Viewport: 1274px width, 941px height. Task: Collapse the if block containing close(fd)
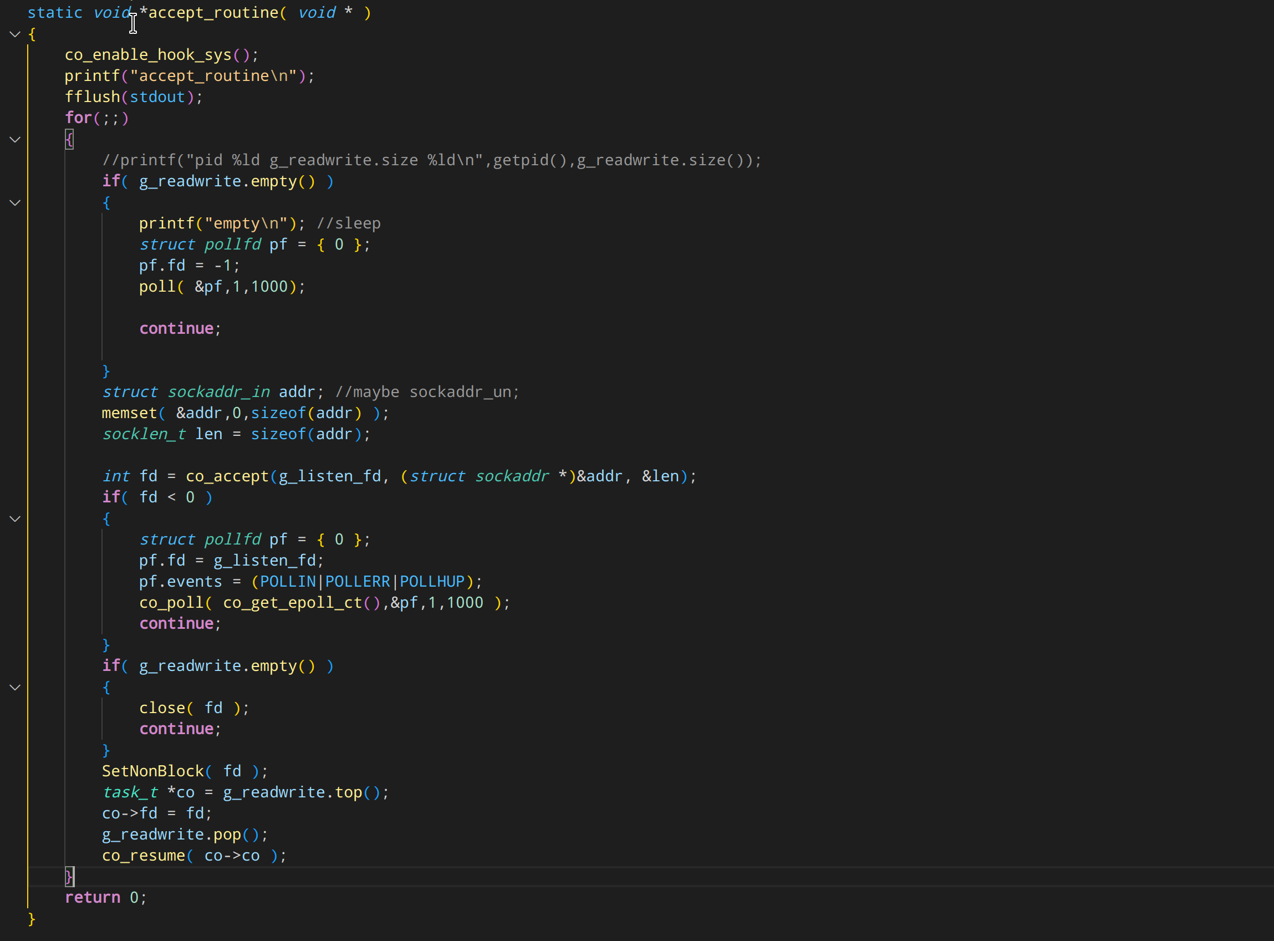[x=16, y=688]
